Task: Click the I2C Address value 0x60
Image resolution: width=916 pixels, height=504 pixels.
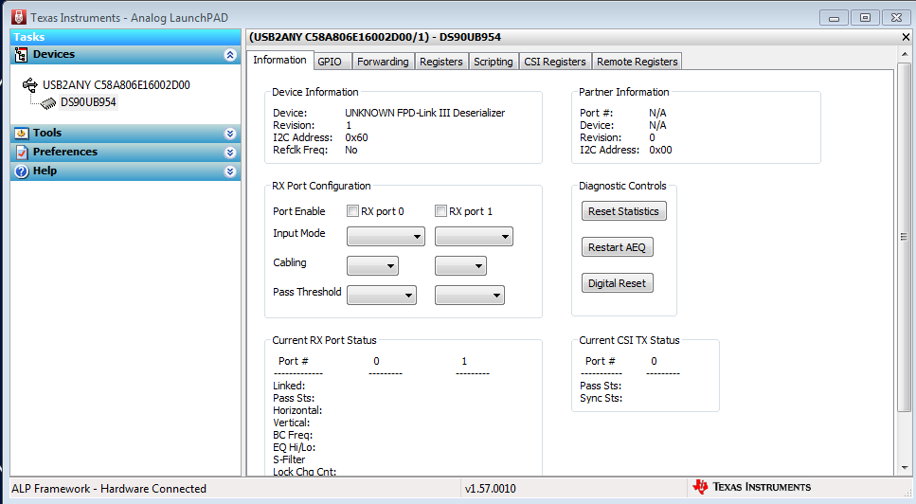Action: (x=356, y=137)
